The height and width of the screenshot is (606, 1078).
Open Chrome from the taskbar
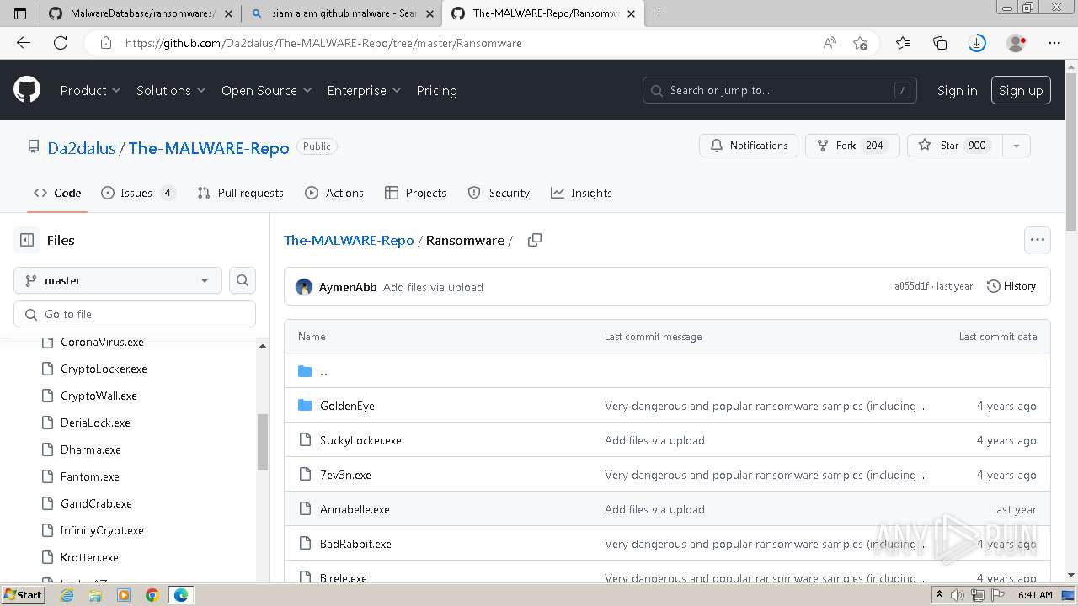point(152,595)
